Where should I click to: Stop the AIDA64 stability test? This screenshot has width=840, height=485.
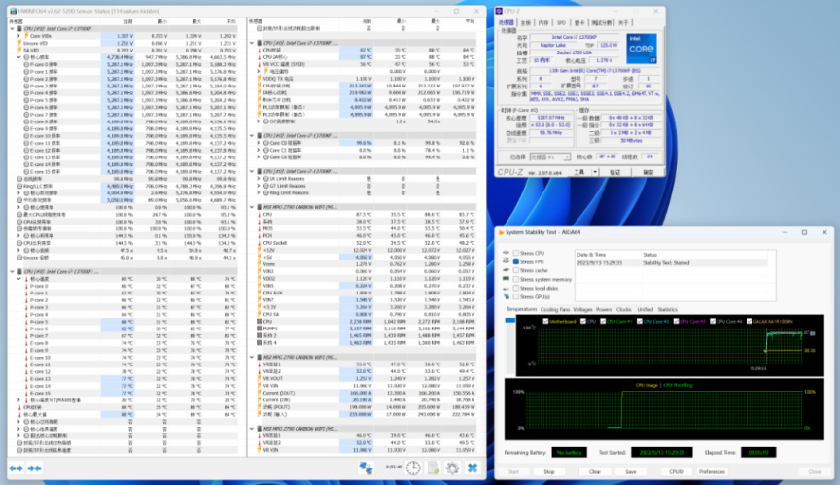coord(548,471)
